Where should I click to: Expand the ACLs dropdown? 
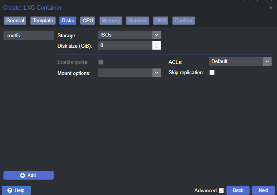(267, 62)
